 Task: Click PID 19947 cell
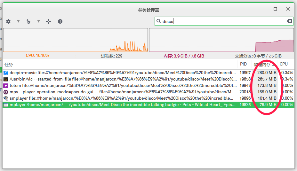click(x=245, y=86)
